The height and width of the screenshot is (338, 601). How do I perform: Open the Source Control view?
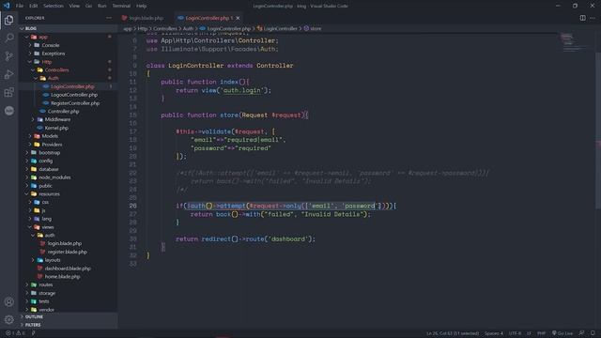[x=8, y=56]
